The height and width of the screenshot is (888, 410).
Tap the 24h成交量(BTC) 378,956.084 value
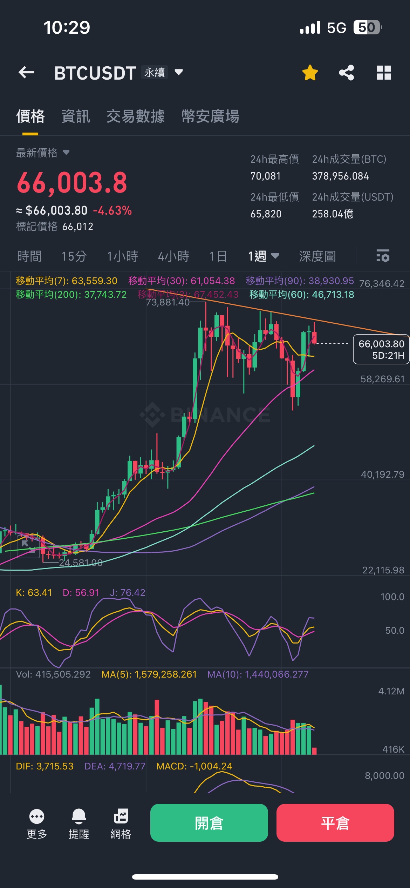pos(341,176)
